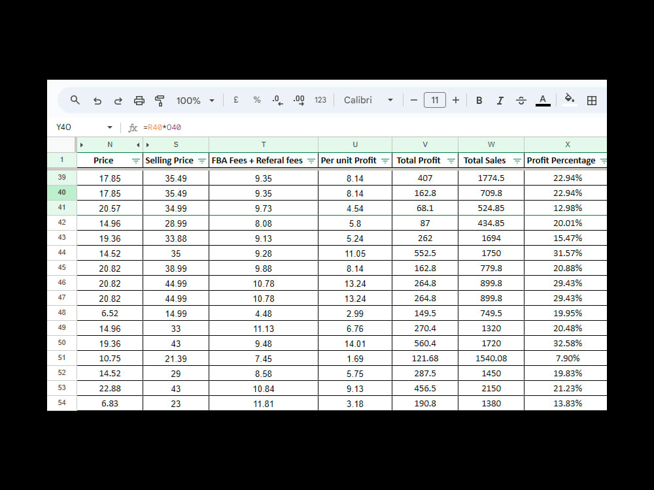The height and width of the screenshot is (490, 654).
Task: Toggle bold formatting
Action: point(479,101)
